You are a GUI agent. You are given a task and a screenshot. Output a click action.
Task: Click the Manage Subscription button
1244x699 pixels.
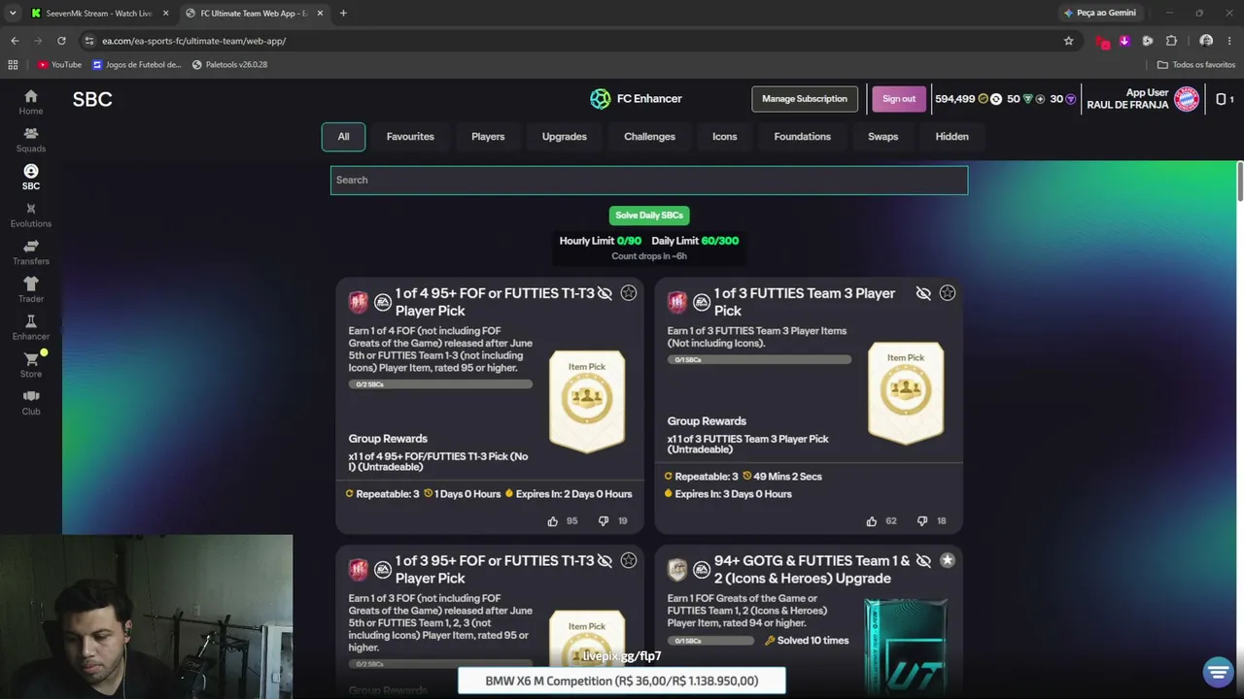tap(805, 99)
